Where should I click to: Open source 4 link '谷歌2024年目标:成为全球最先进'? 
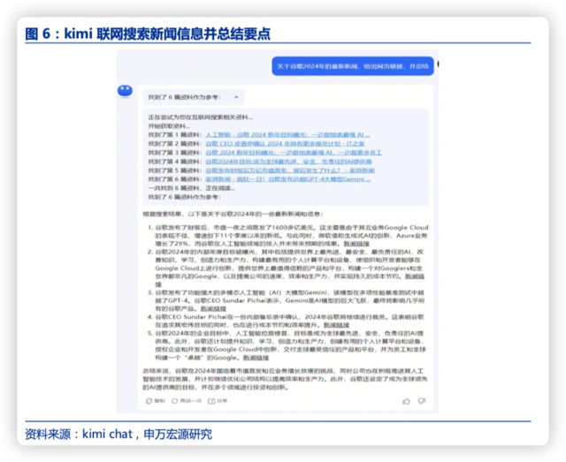pos(288,162)
